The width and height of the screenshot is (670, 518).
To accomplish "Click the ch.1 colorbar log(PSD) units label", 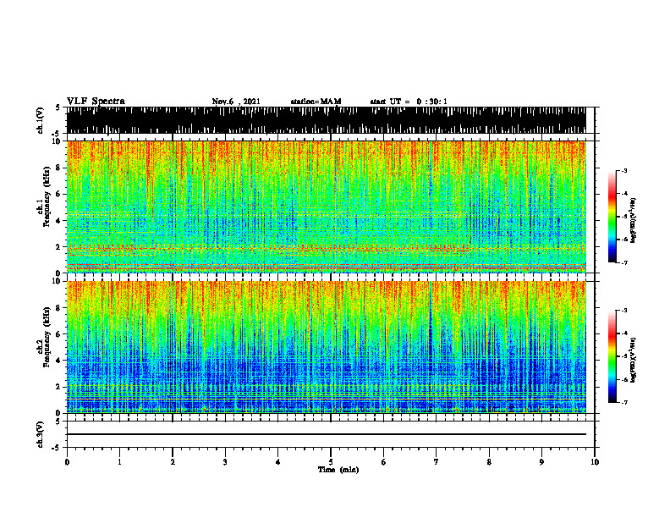I will tap(634, 220).
